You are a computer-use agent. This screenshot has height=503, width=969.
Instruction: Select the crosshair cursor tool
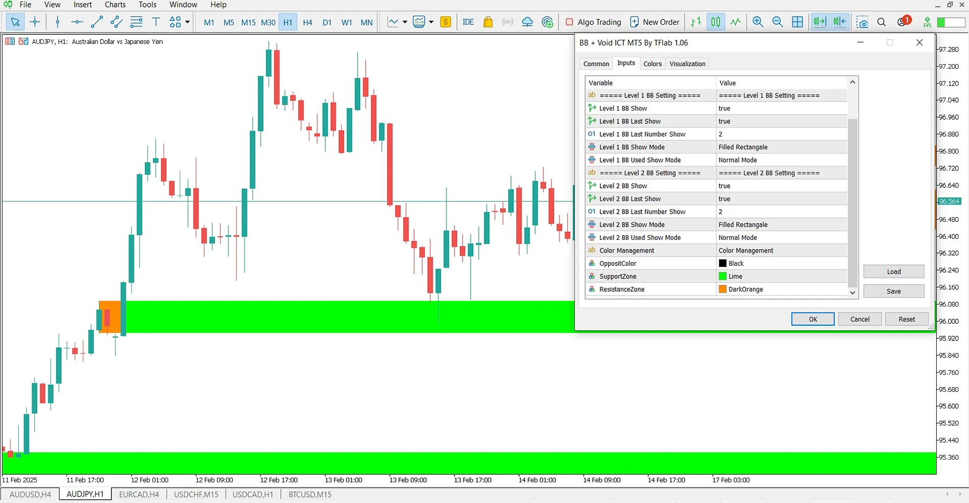click(35, 22)
